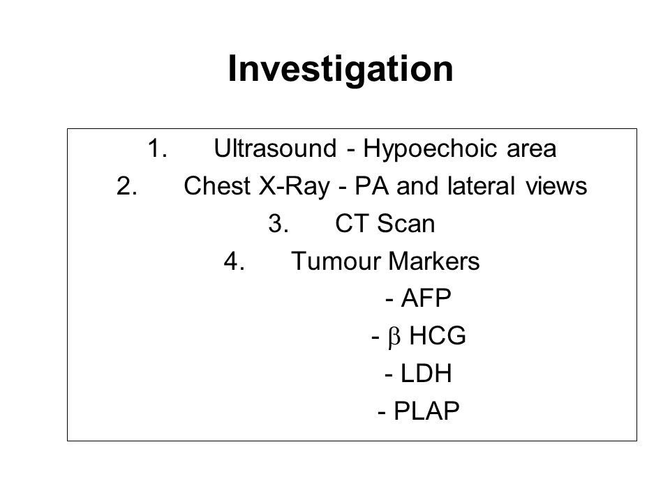Select the LDH sub-item
670x502 pixels.
point(418,373)
